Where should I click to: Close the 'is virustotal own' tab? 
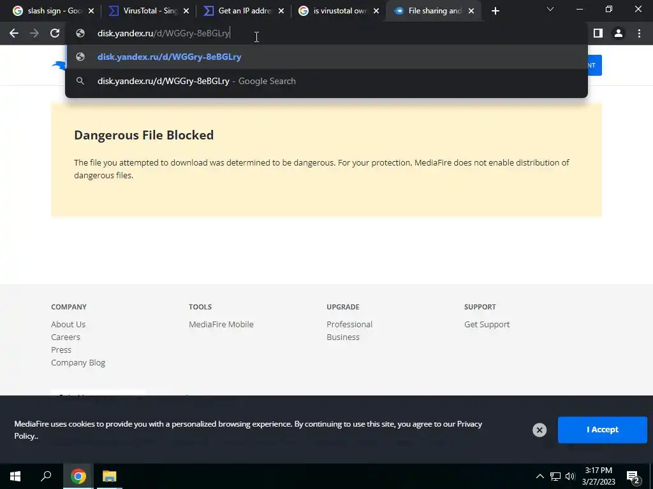[376, 11]
